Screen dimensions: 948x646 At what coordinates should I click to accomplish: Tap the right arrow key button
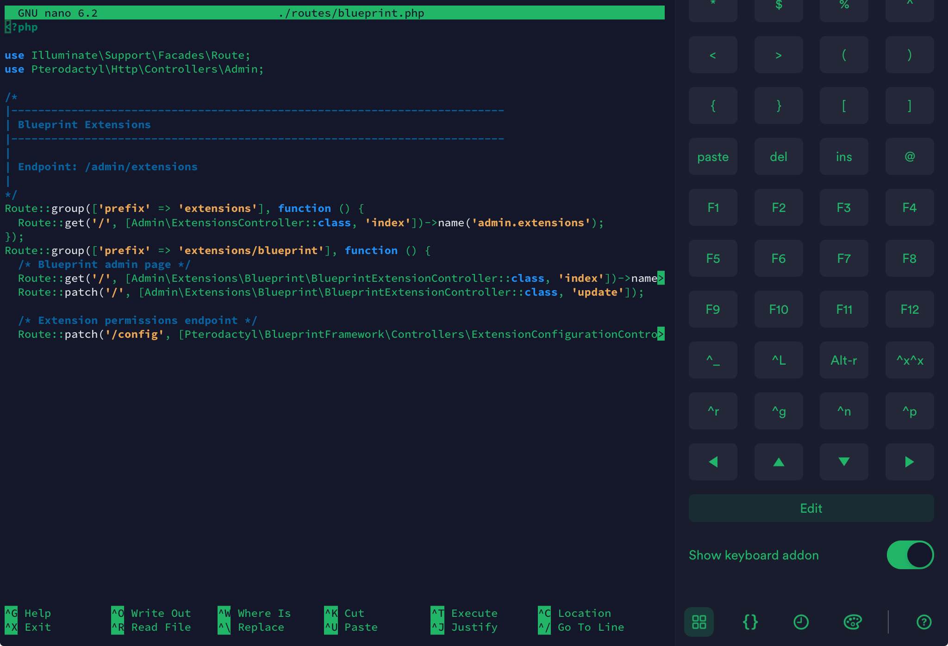coord(910,462)
